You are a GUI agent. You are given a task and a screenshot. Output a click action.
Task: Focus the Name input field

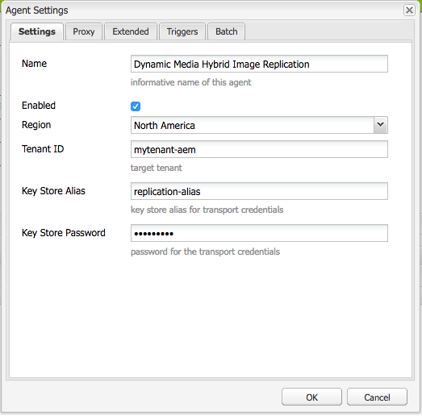259,64
